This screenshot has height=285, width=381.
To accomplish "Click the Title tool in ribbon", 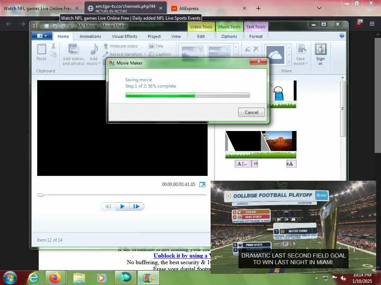I will [x=156, y=46].
